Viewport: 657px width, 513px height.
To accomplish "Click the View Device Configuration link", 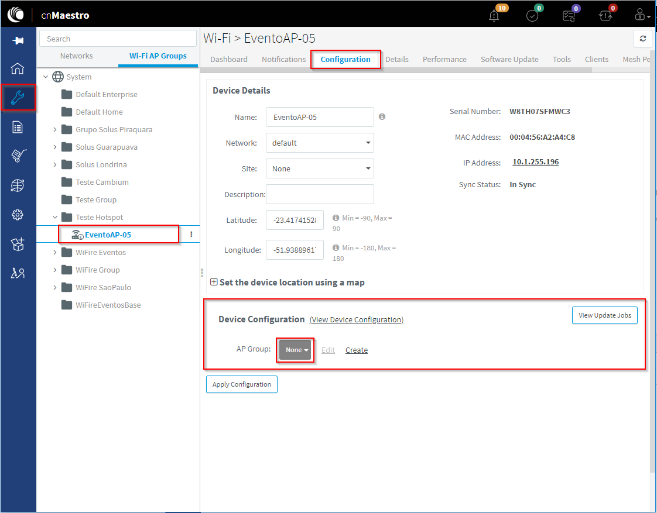I will coord(357,320).
